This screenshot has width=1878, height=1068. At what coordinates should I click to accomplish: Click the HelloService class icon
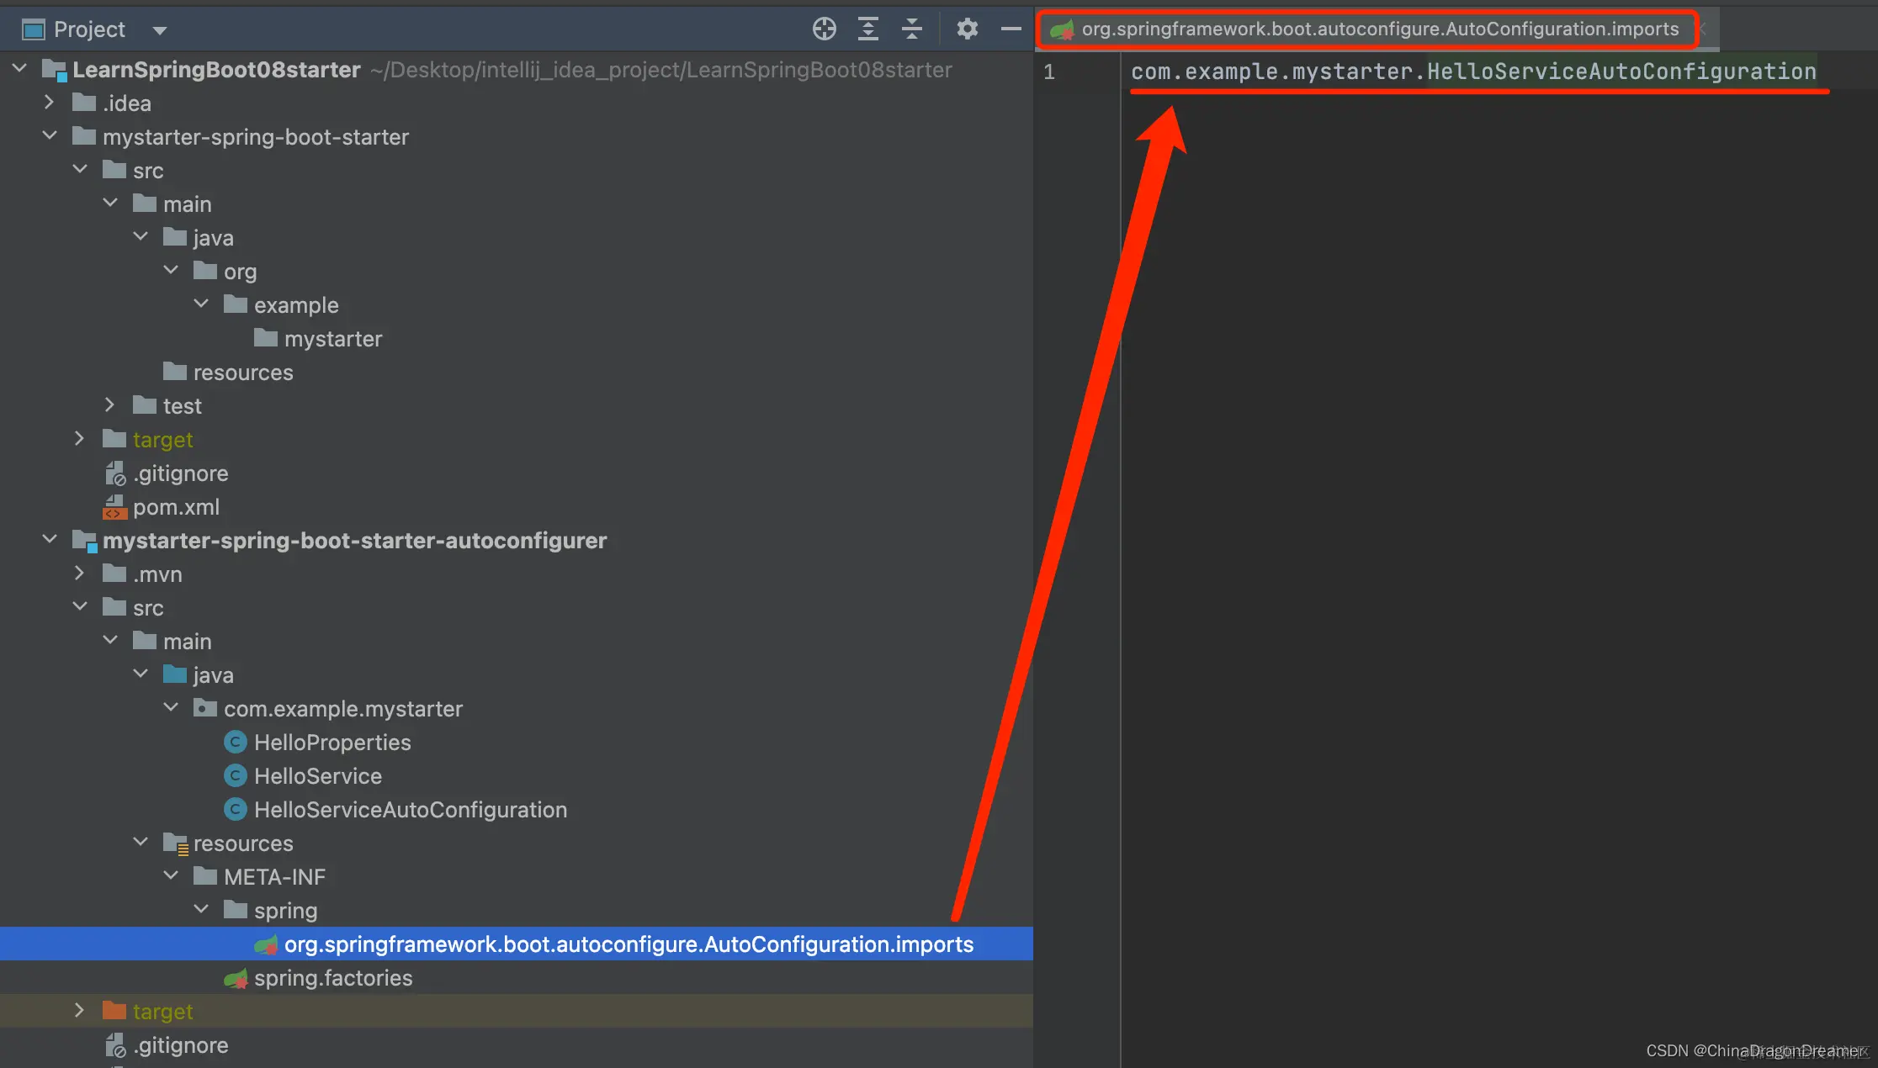pyautogui.click(x=235, y=775)
